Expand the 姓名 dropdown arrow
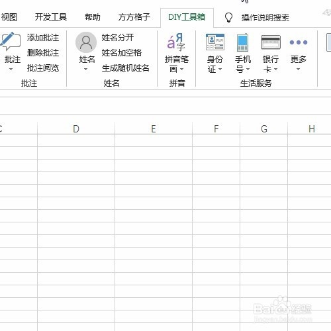The image size is (331, 331). point(85,70)
